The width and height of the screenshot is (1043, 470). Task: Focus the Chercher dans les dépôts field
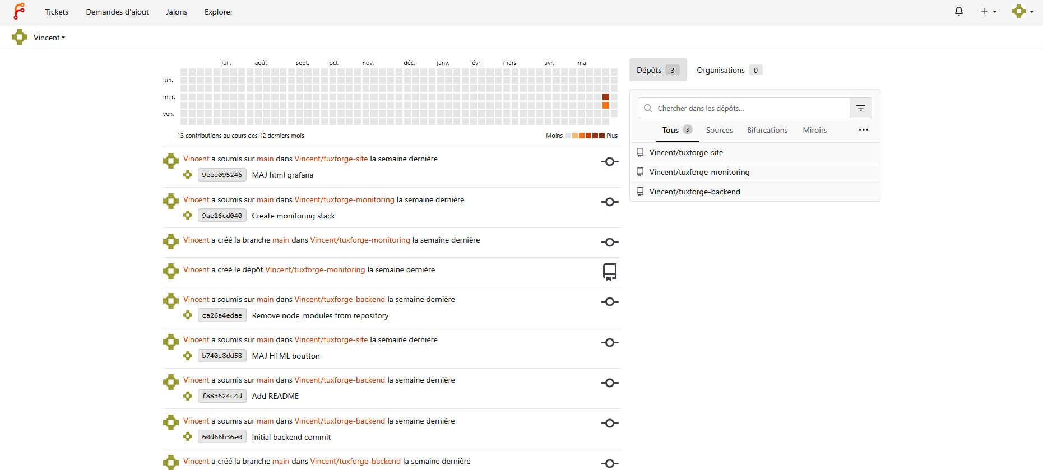coord(744,108)
